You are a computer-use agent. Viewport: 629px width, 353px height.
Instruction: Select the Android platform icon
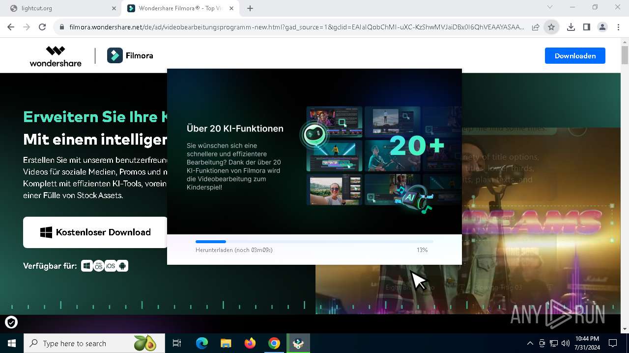[122, 266]
